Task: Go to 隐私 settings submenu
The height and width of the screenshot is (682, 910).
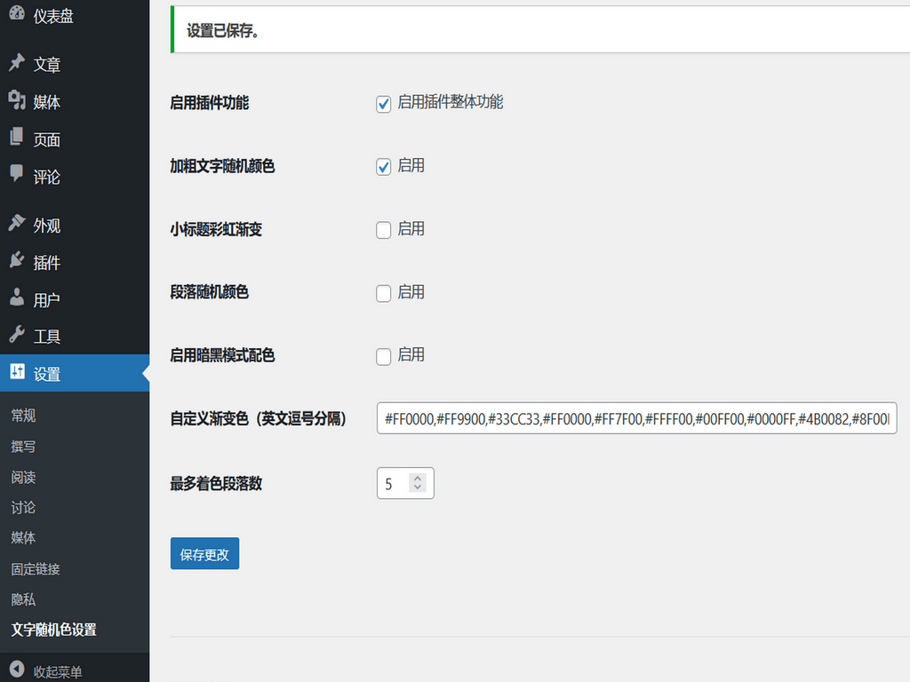Action: [x=23, y=599]
